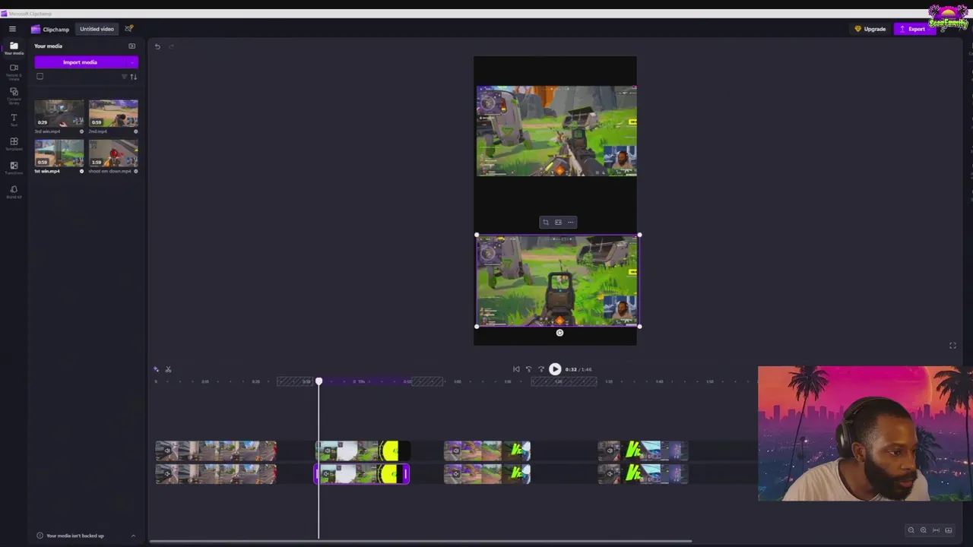Expand the media not backed up notice
973x547 pixels.
tap(133, 536)
